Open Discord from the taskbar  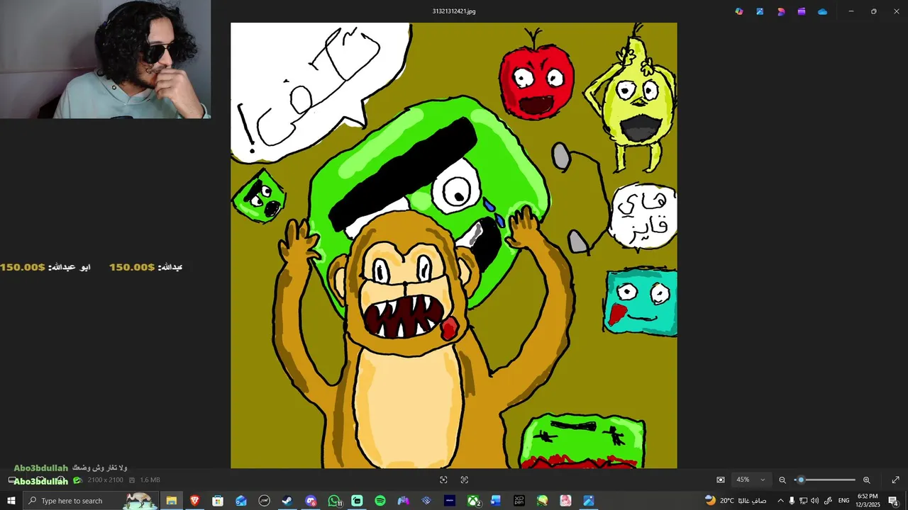point(311,501)
